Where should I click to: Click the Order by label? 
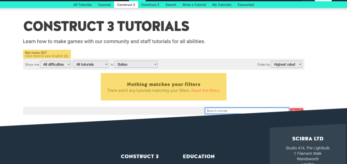(x=264, y=64)
